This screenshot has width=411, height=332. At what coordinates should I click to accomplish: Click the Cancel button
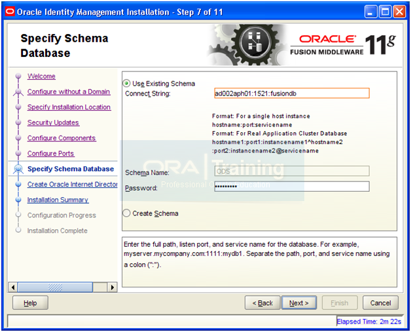pyautogui.click(x=380, y=303)
